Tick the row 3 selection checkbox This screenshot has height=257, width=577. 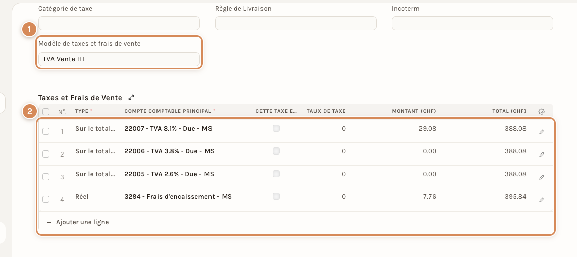(x=46, y=177)
